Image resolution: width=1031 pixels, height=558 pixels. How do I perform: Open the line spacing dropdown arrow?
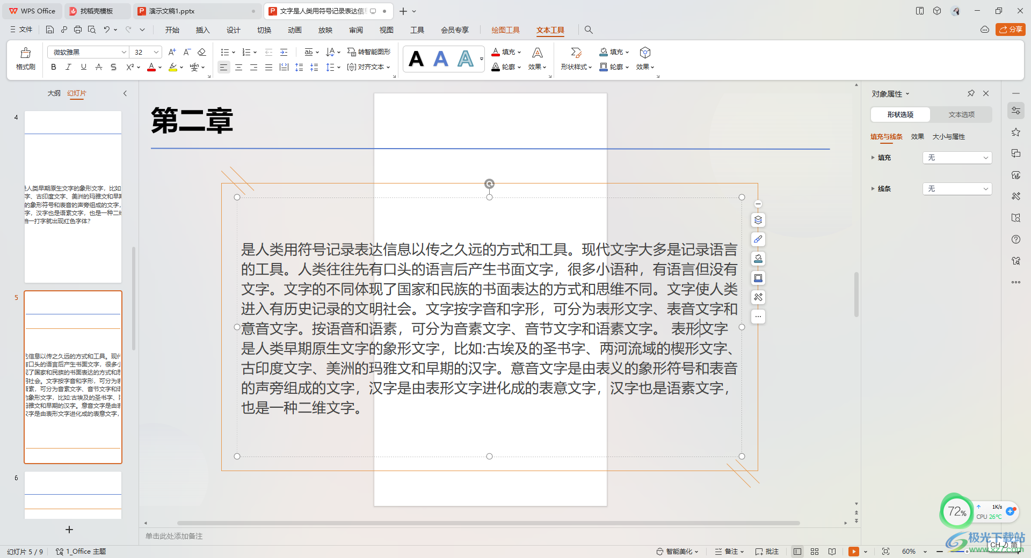coord(339,68)
